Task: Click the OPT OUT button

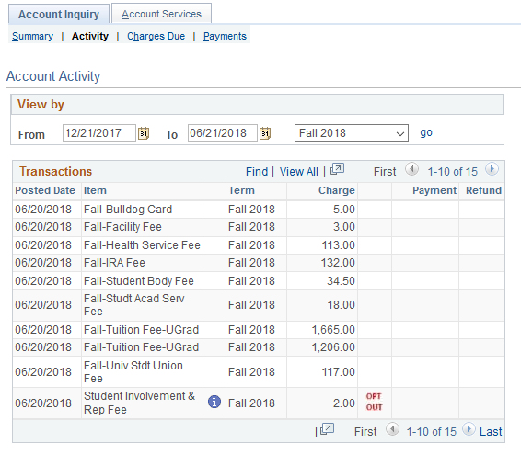Action: click(x=374, y=402)
